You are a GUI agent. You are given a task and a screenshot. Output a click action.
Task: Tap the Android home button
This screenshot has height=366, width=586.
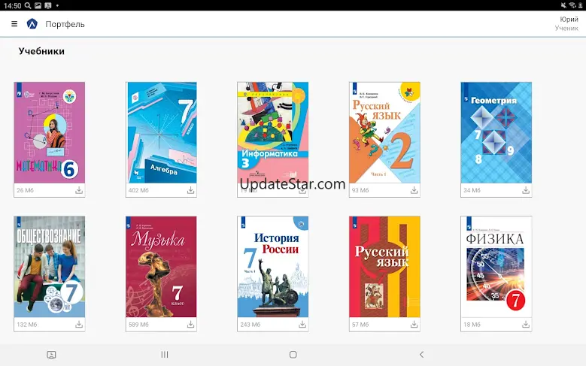coord(293,355)
